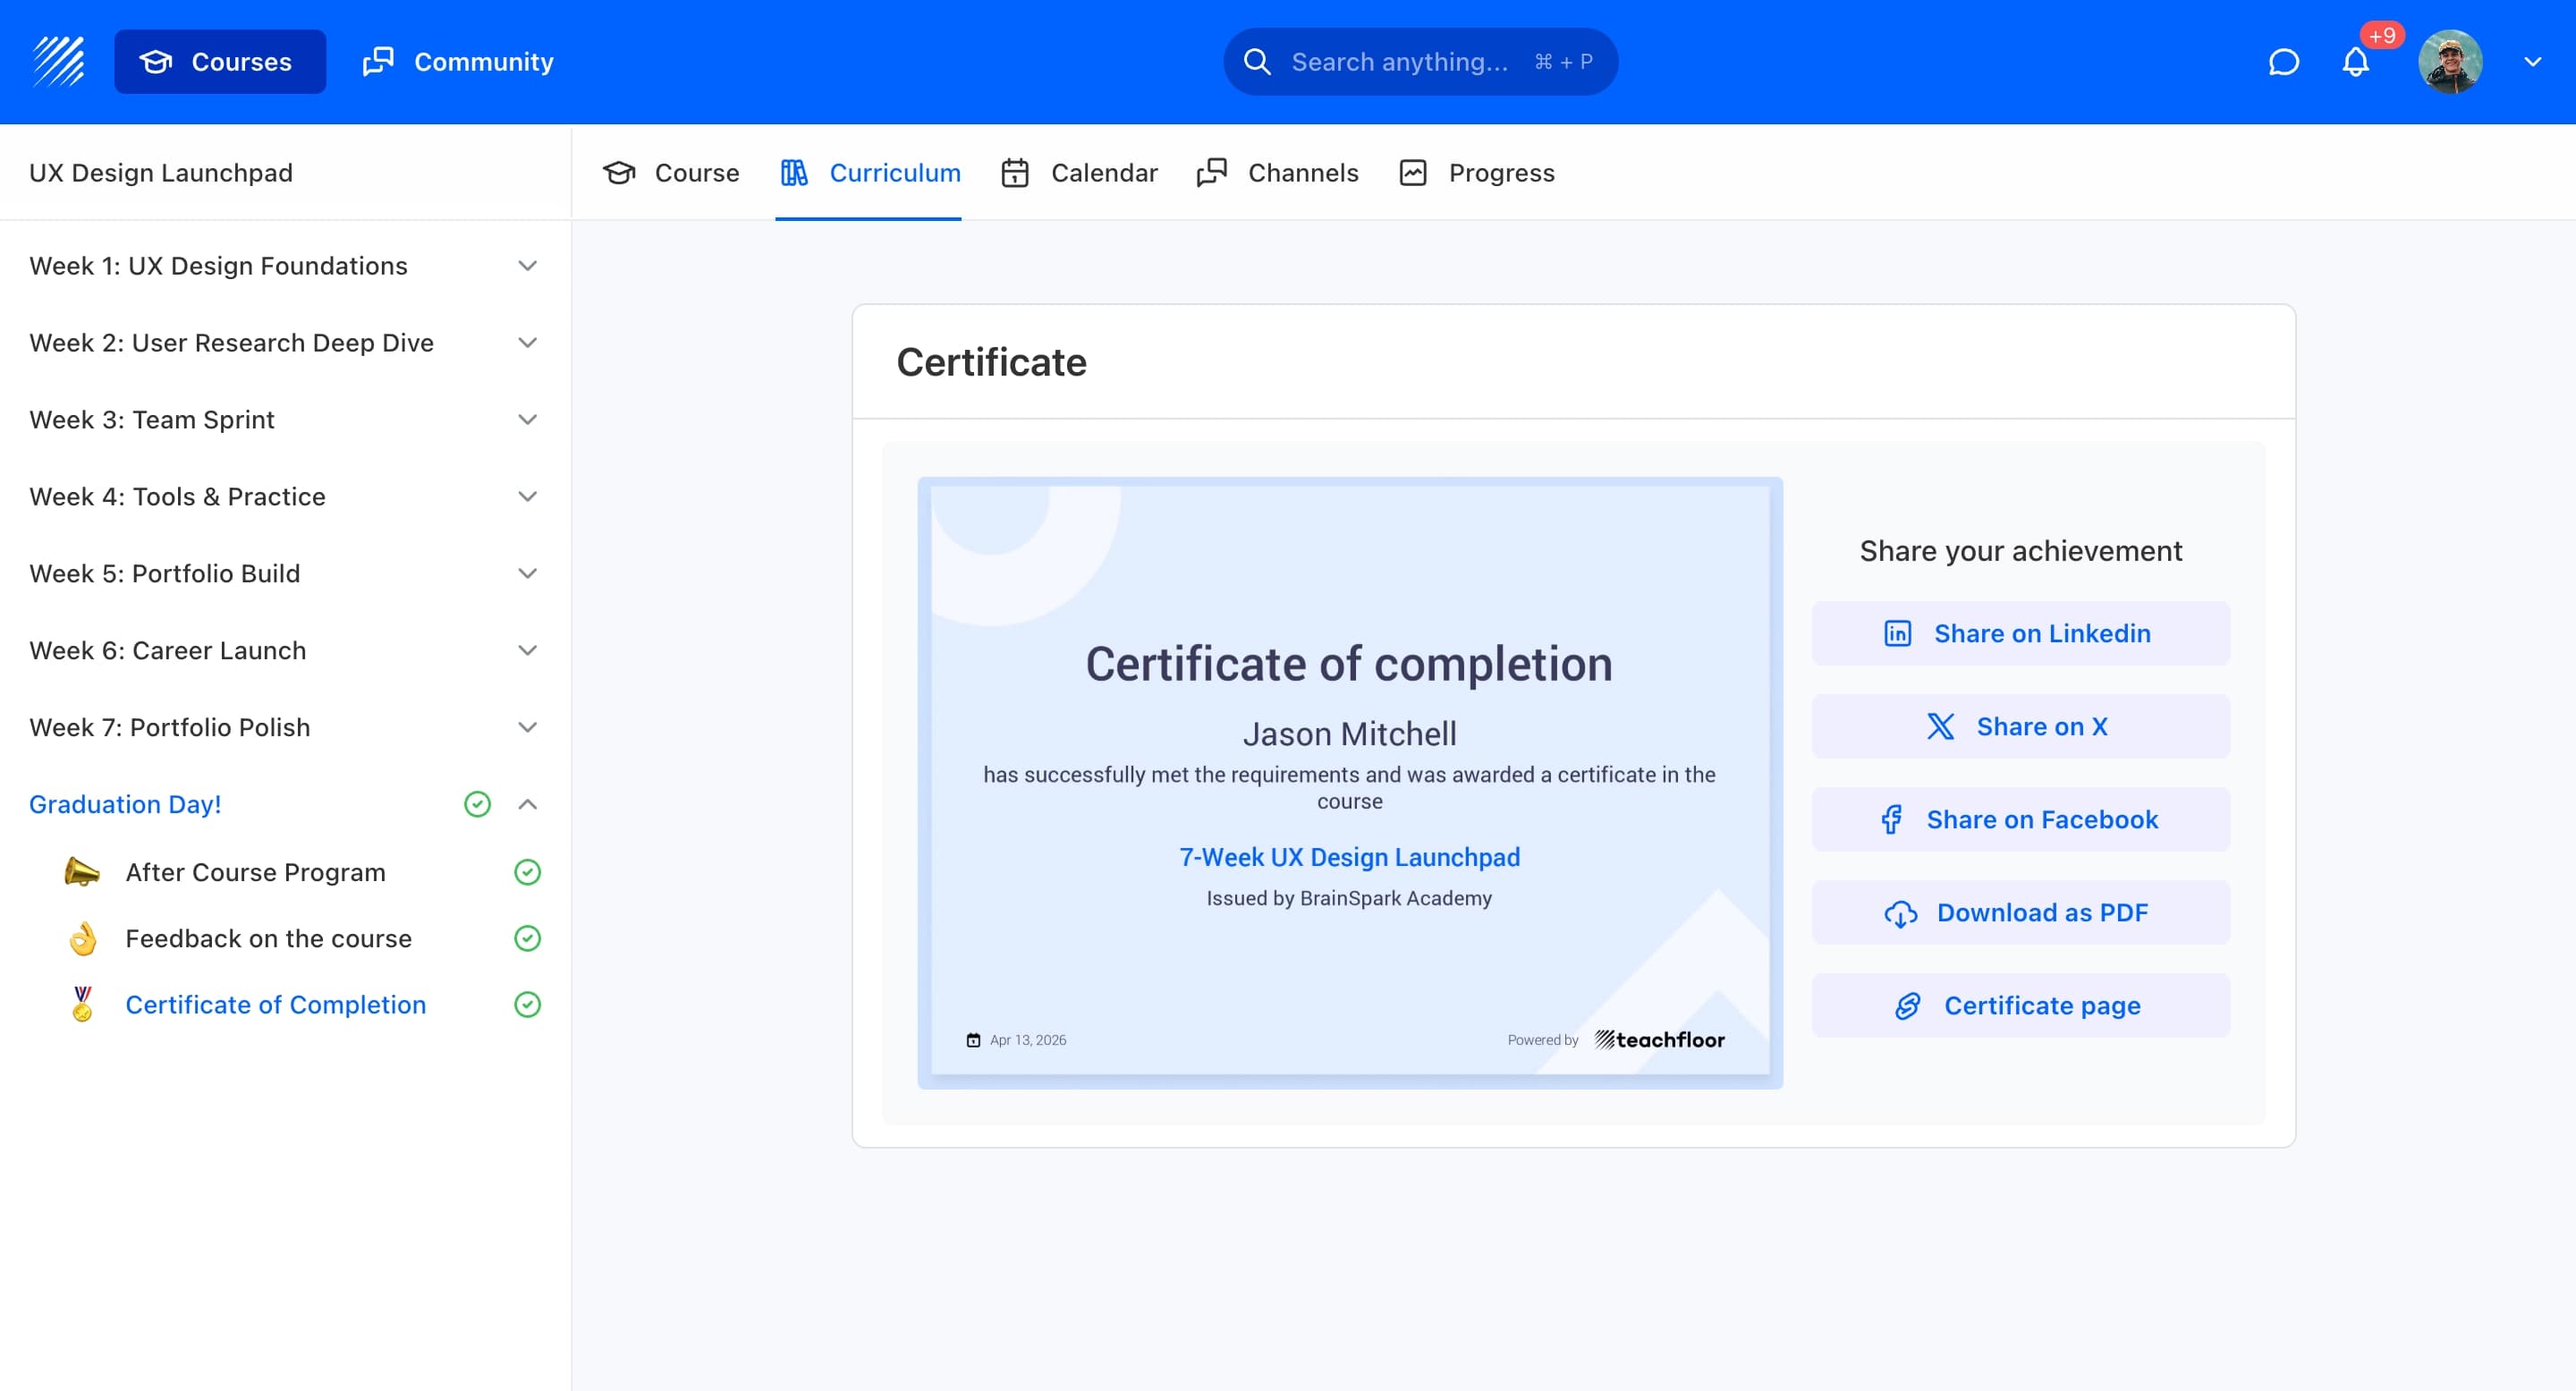Click the teachfloor logo on the certificate
This screenshot has width=2576, height=1391.
pos(1659,1040)
